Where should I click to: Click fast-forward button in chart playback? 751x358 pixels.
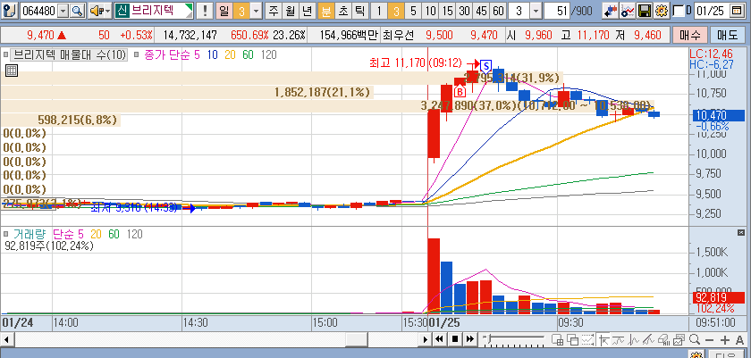470,339
